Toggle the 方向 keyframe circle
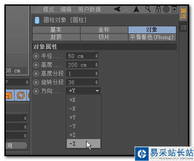This screenshot has width=194, height=161. [x=36, y=91]
